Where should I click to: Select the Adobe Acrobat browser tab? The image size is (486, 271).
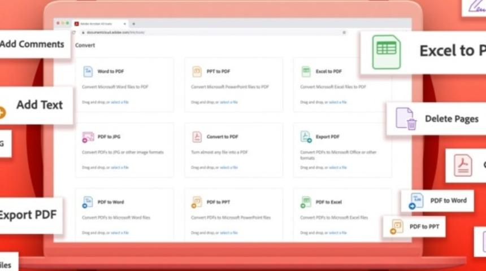[x=101, y=24]
